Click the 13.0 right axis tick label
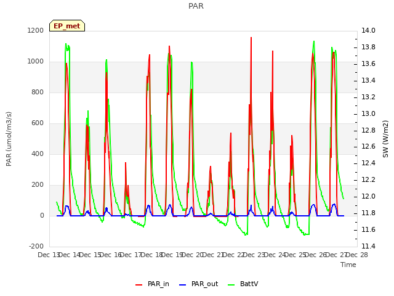Image resolution: width=394 pixels, height=296 pixels. coord(368,113)
